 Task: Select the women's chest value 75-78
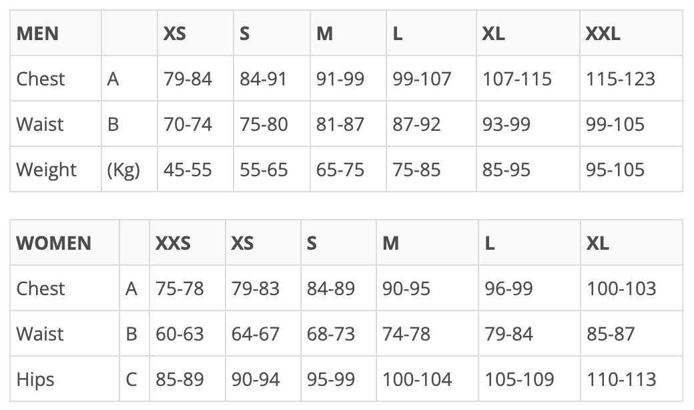180,288
